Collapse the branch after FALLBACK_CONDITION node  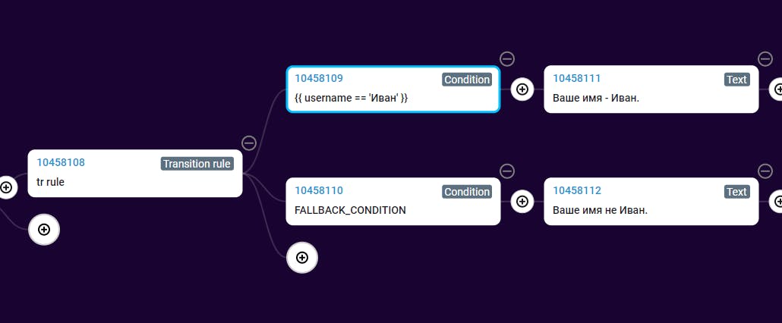(507, 171)
